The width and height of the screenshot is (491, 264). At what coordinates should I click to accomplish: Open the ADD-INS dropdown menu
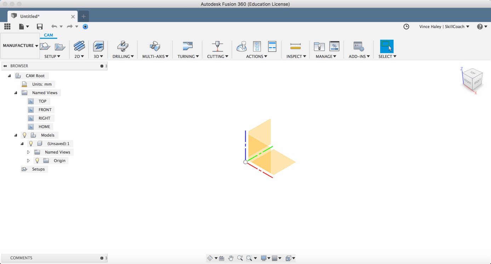pos(359,56)
